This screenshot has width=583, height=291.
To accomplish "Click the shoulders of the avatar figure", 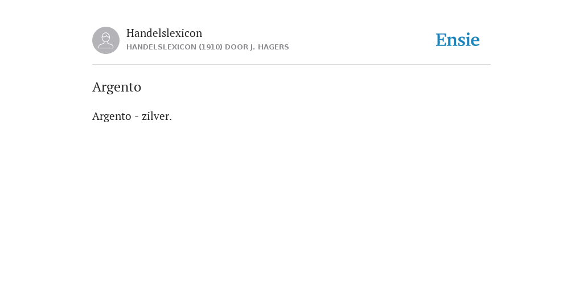I will 106,45.
